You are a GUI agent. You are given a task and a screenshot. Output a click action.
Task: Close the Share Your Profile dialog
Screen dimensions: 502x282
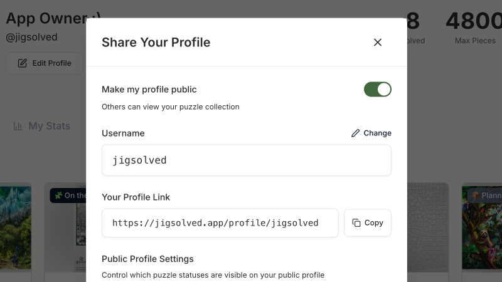[x=378, y=42]
